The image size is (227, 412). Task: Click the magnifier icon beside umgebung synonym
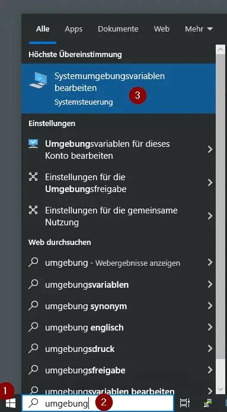(33, 306)
